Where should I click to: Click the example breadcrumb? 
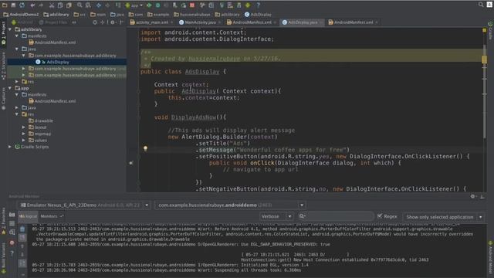158,15
